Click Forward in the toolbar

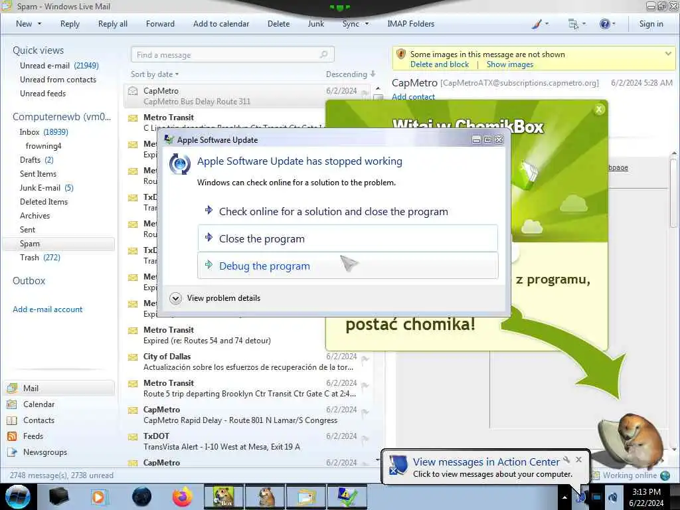tap(160, 24)
